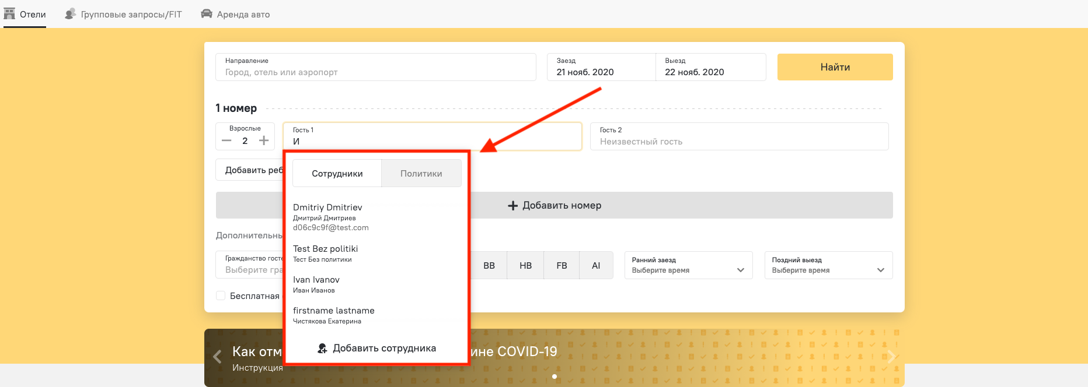Select the BB meal plan option
Viewport: 1088px width, 387px height.
point(489,266)
